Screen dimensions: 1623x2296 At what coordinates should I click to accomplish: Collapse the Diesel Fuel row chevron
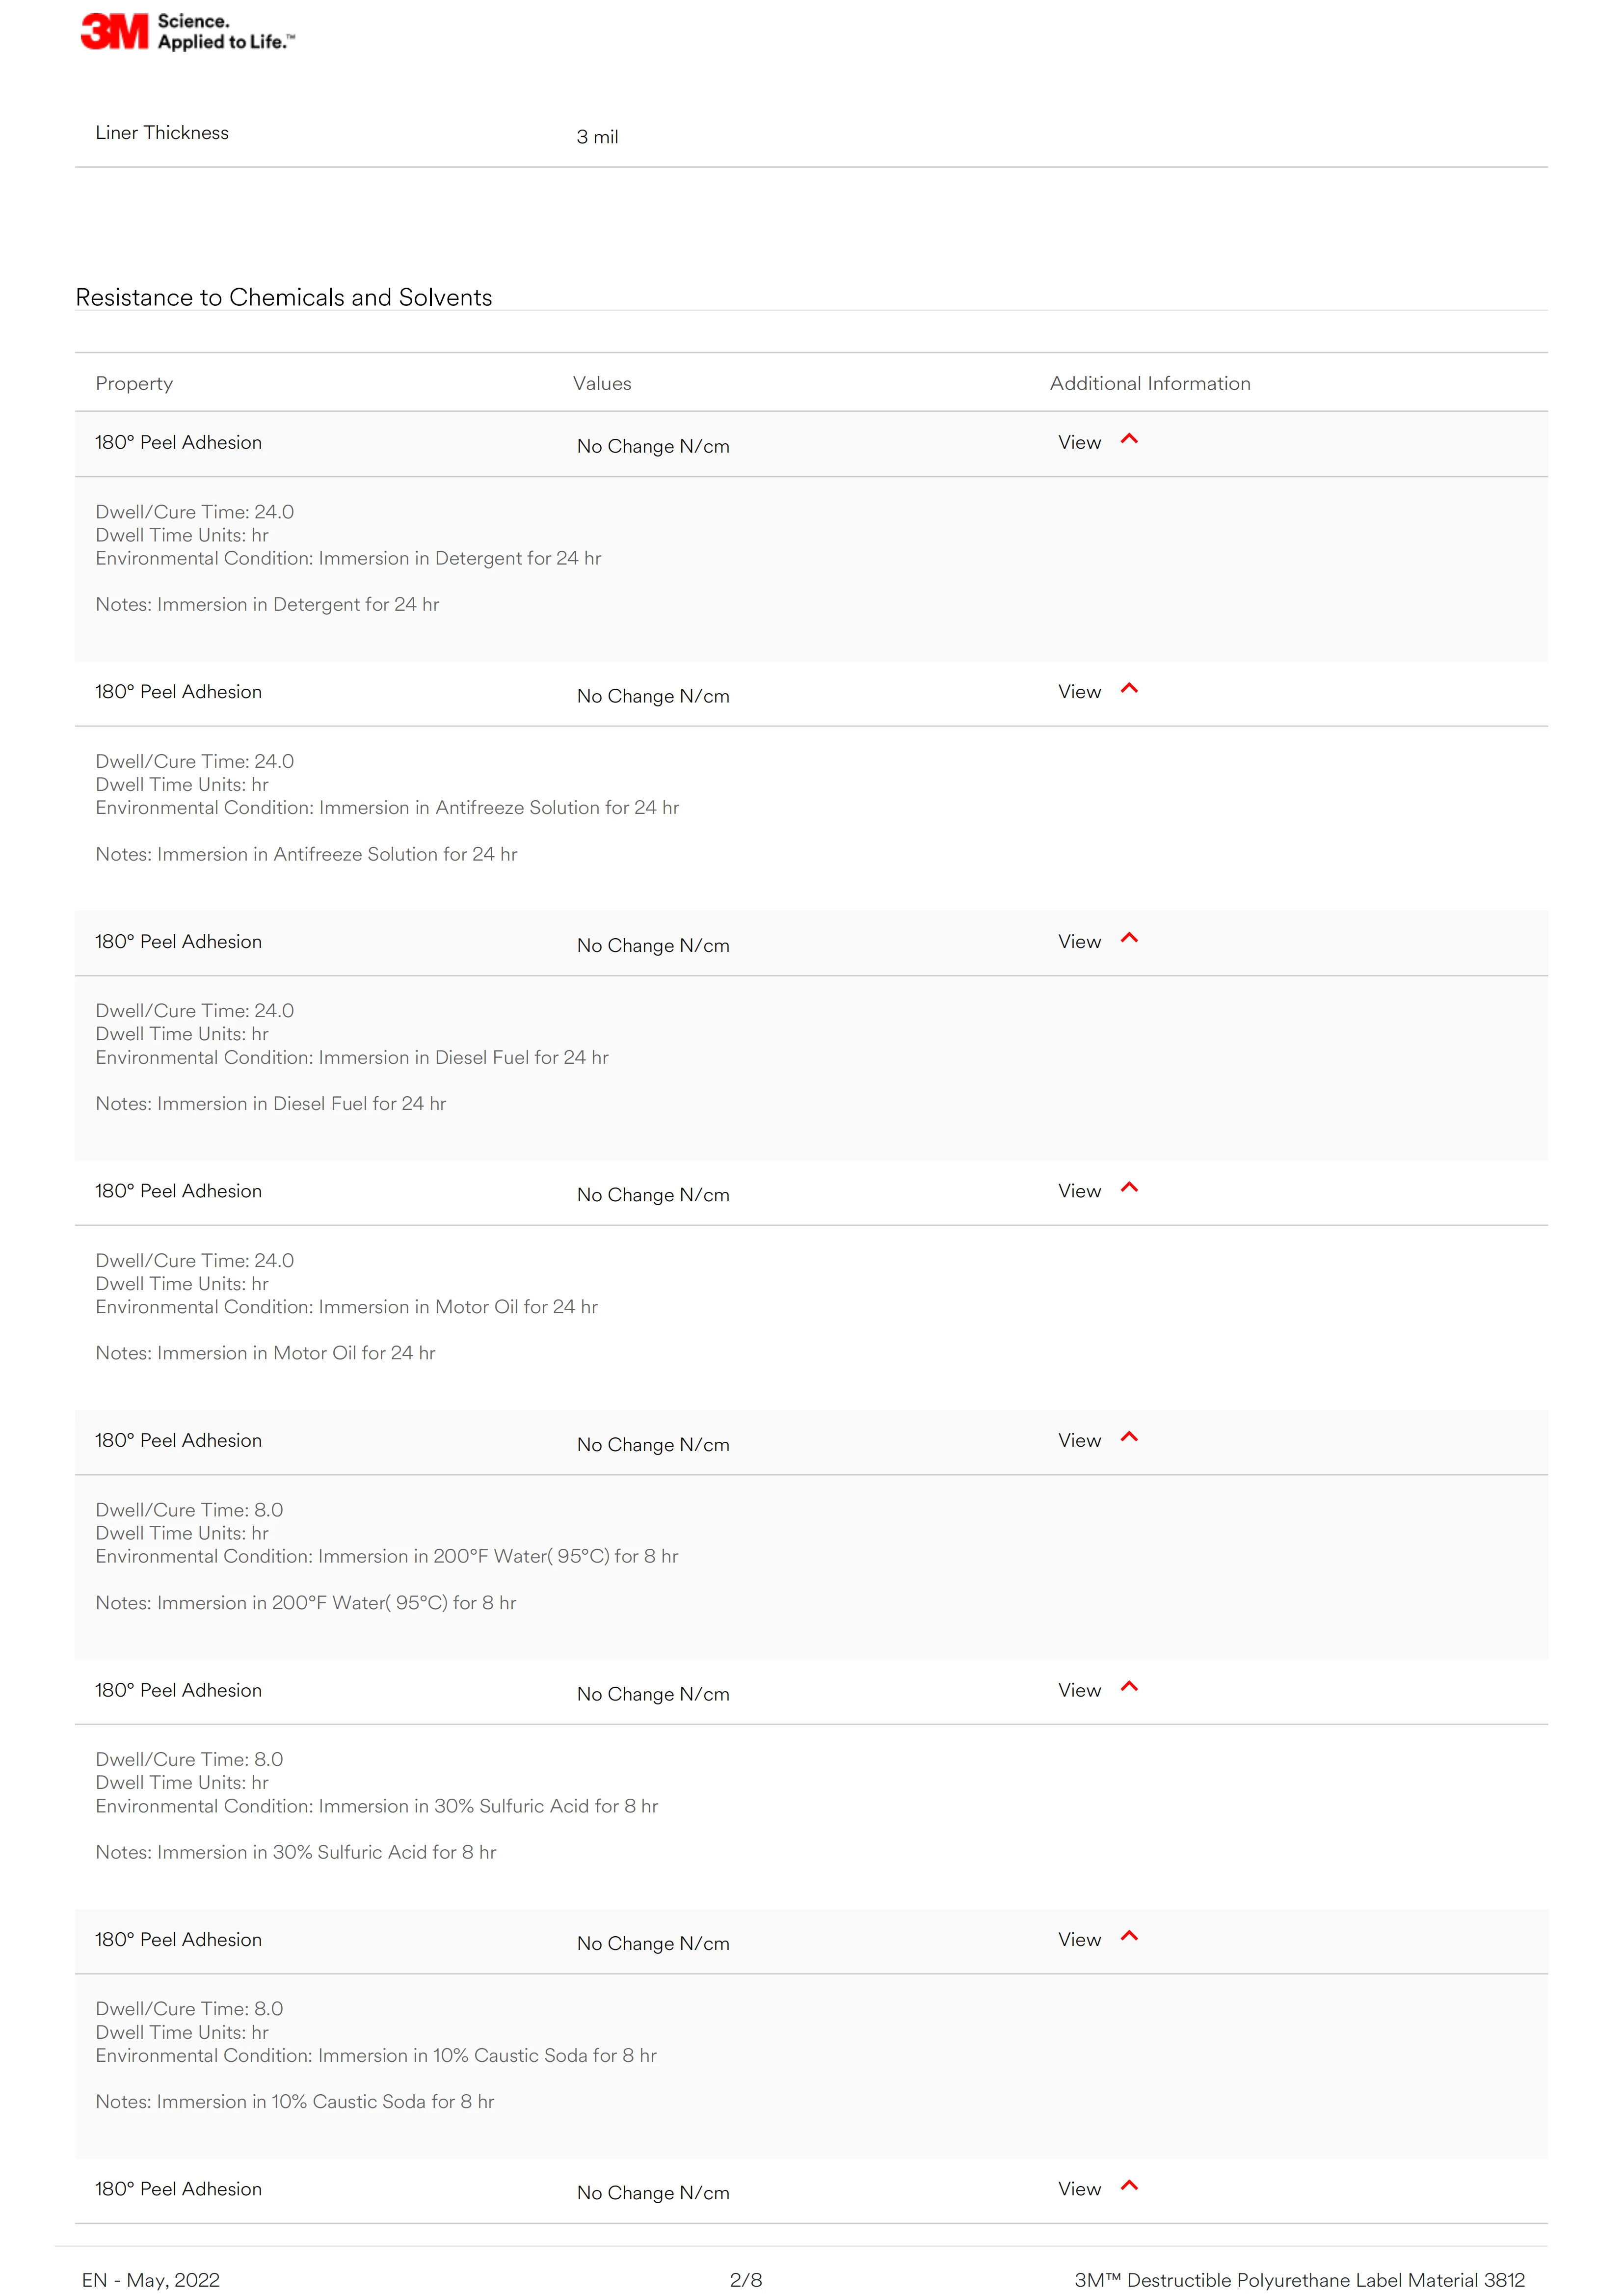1129,938
